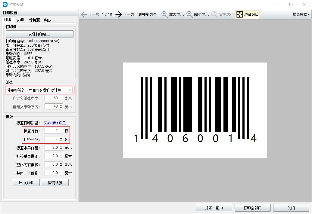Viewport: 312px width, 214px height.
Task: Decrease 标签行数 value
Action: pos(61,132)
